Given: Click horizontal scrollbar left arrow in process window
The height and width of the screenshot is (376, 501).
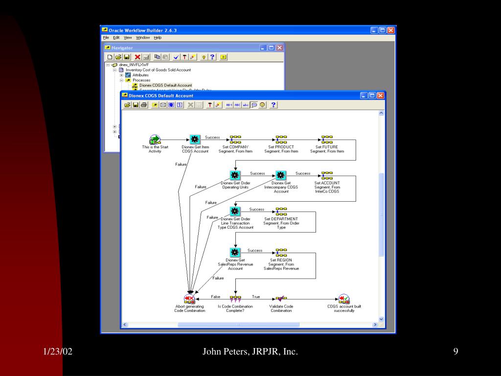Looking at the screenshot, I should click(x=125, y=325).
